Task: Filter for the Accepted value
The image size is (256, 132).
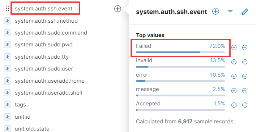Action: pyautogui.click(x=234, y=105)
